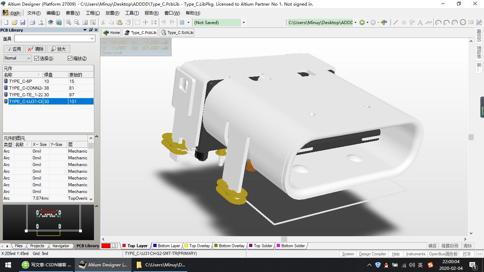Expand the file path dropdown
Screen dimensions: 484x272
point(356,22)
